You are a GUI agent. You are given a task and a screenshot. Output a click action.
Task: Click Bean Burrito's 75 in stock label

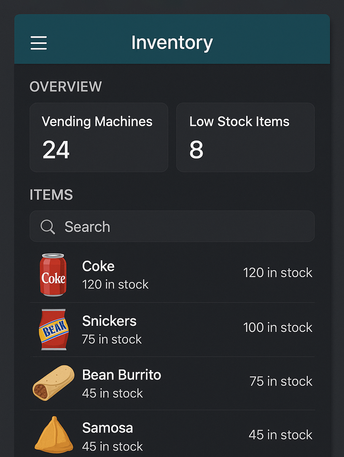[x=281, y=382]
